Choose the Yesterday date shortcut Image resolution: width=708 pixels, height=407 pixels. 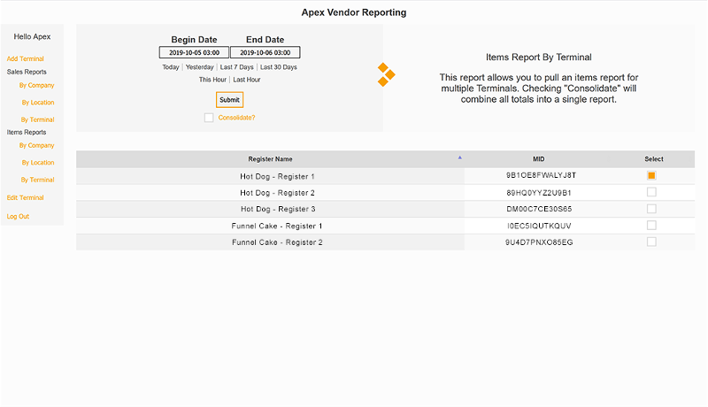(200, 67)
